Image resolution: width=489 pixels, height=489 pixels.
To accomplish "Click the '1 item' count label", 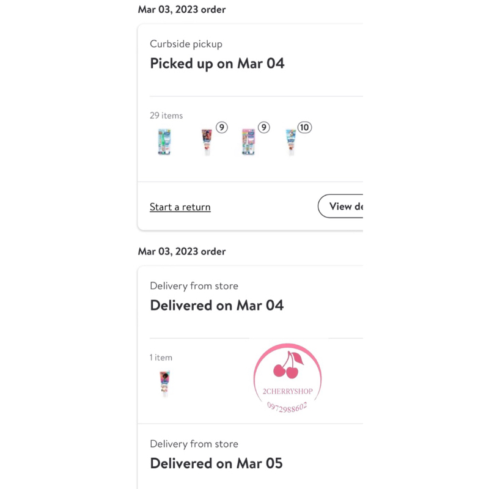I will 161,357.
